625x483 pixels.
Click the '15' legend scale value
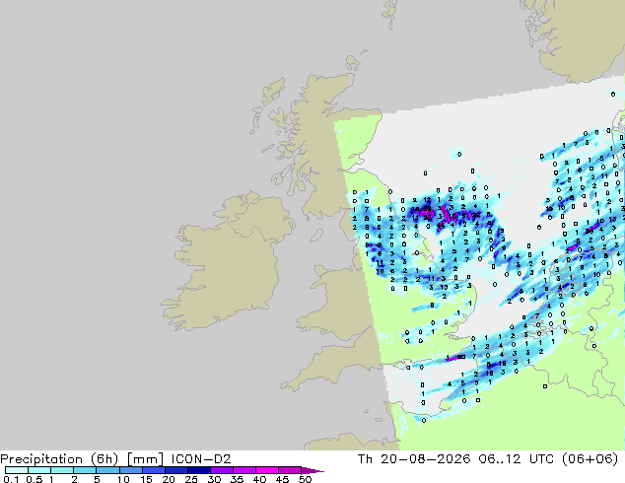pos(146,479)
